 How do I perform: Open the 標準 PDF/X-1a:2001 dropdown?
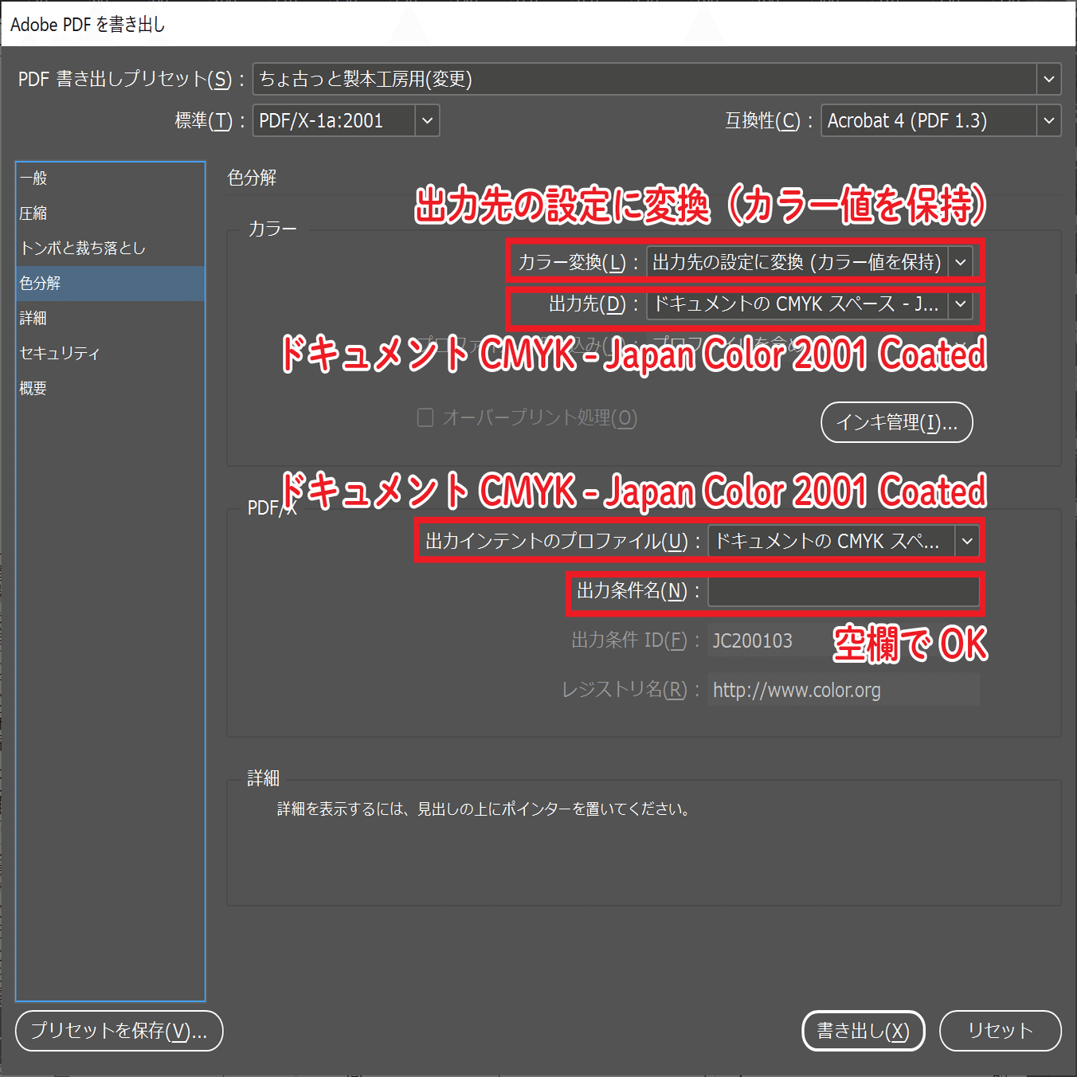(x=346, y=120)
